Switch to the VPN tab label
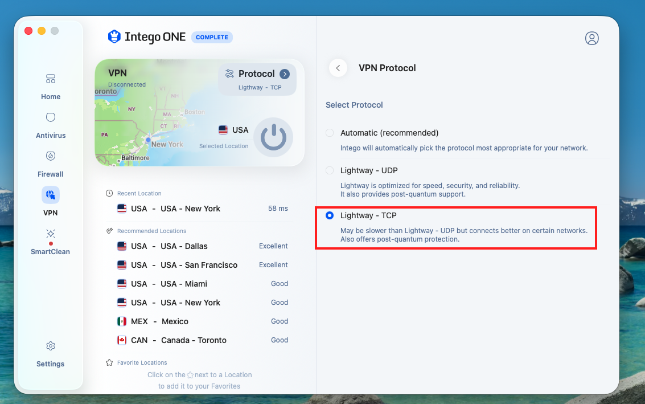Image resolution: width=645 pixels, height=404 pixels. point(51,213)
